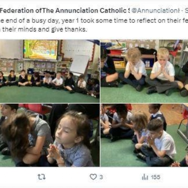Click the text line ending "give thanks."

pyautogui.click(x=44, y=30)
